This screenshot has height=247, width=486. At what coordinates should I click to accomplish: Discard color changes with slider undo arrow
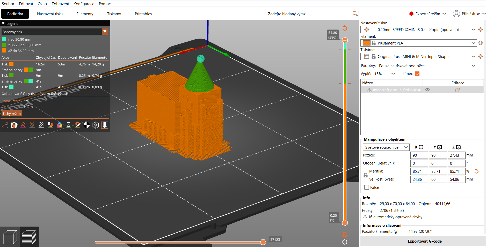coord(345,28)
